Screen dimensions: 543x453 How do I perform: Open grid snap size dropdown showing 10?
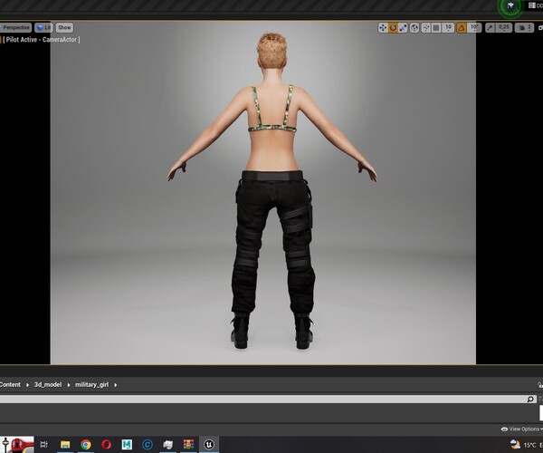pyautogui.click(x=448, y=27)
